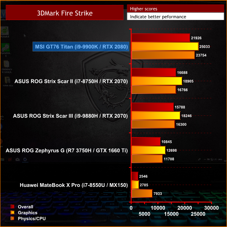Click the score value 7933
Screen dimensions: 227x227
pos(158,194)
